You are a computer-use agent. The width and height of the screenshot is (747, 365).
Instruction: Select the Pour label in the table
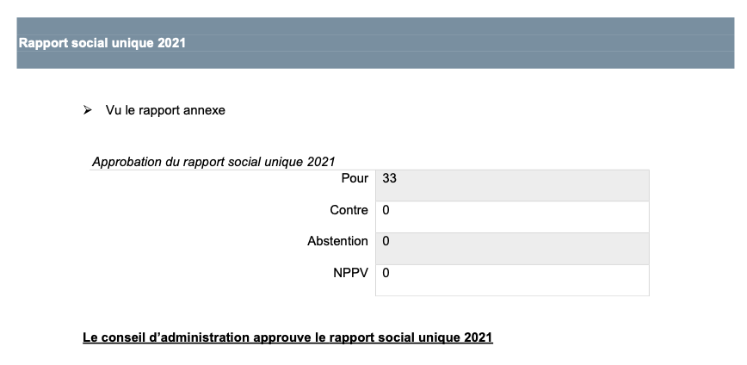coord(355,178)
